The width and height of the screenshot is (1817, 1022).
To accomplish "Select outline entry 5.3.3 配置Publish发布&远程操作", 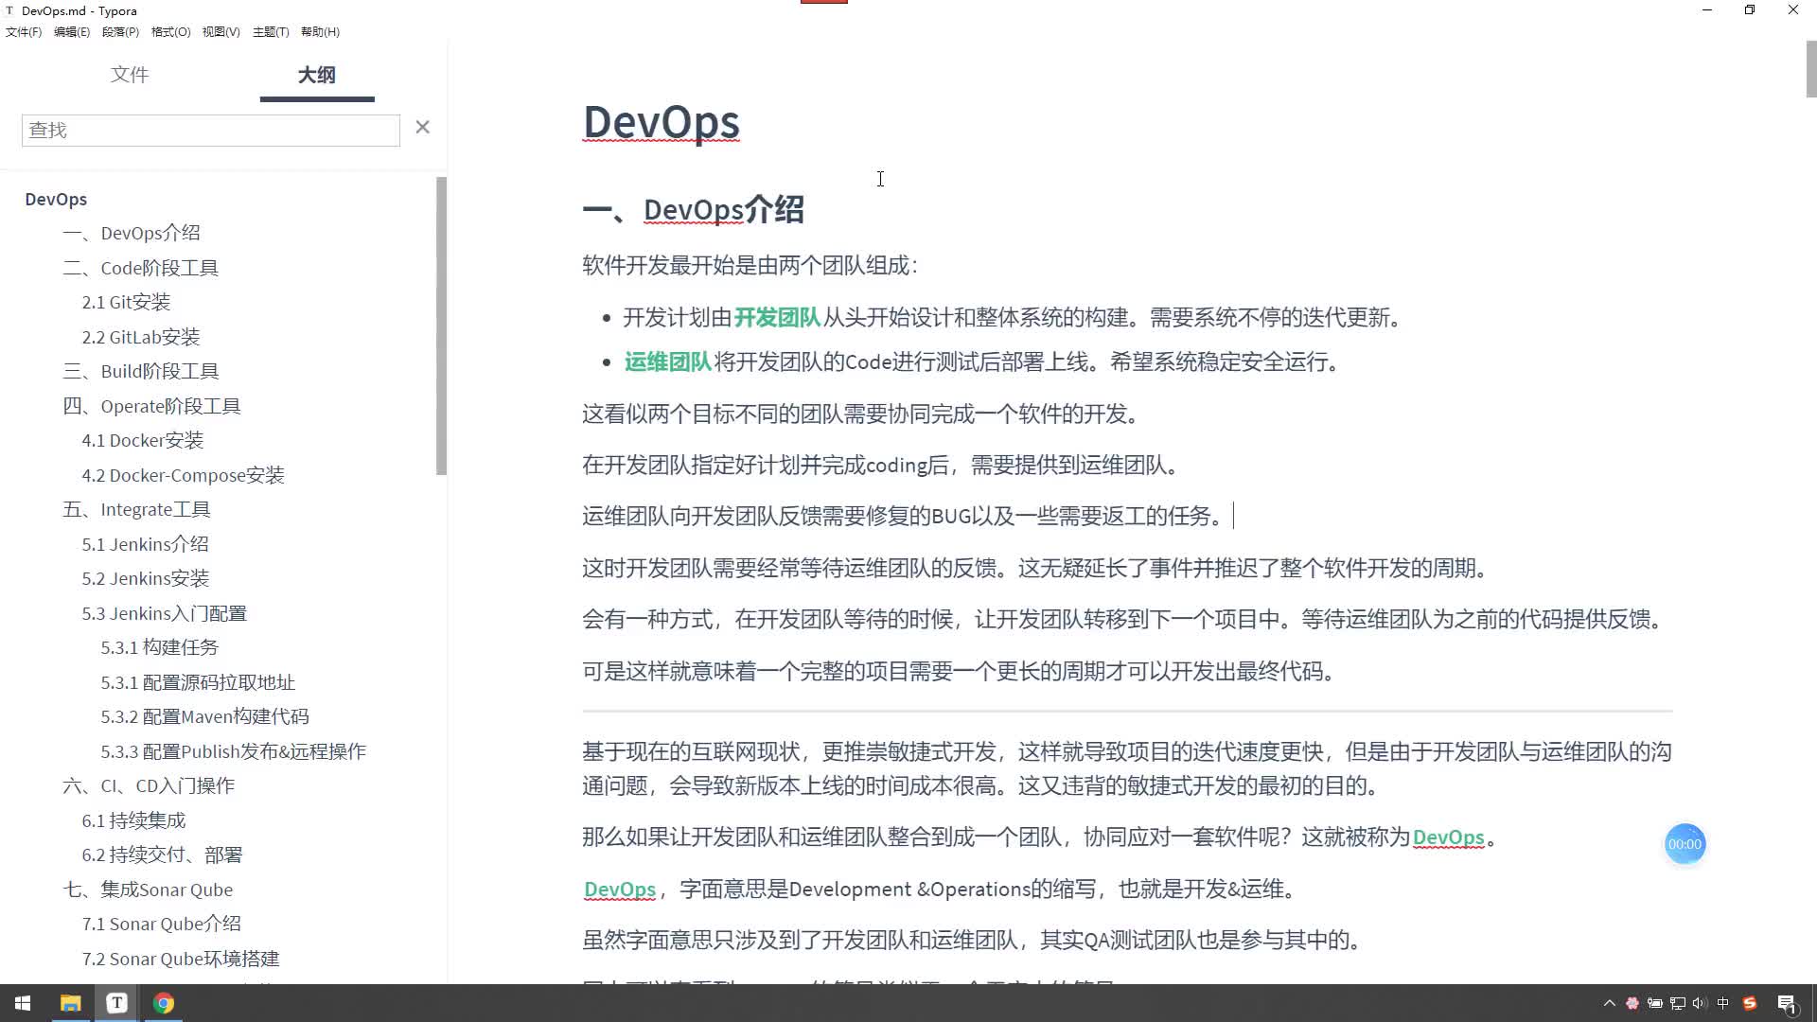I will pyautogui.click(x=234, y=751).
